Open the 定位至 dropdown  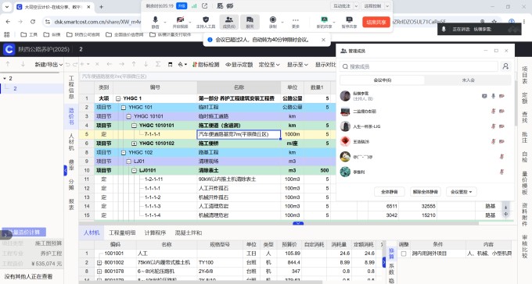click(269, 64)
